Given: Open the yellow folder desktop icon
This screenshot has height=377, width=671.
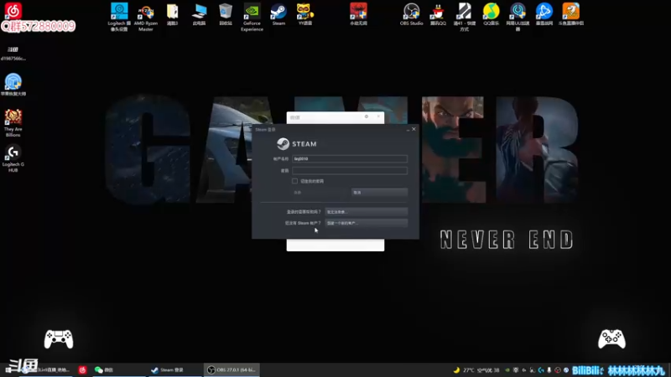Looking at the screenshot, I should coord(173,14).
